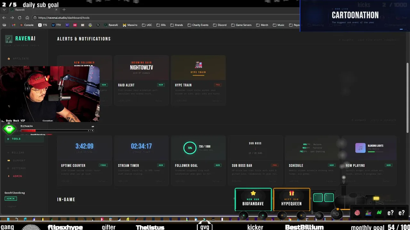
Task: Open the Sub Boss Bar widget card
Action: [x=255, y=161]
